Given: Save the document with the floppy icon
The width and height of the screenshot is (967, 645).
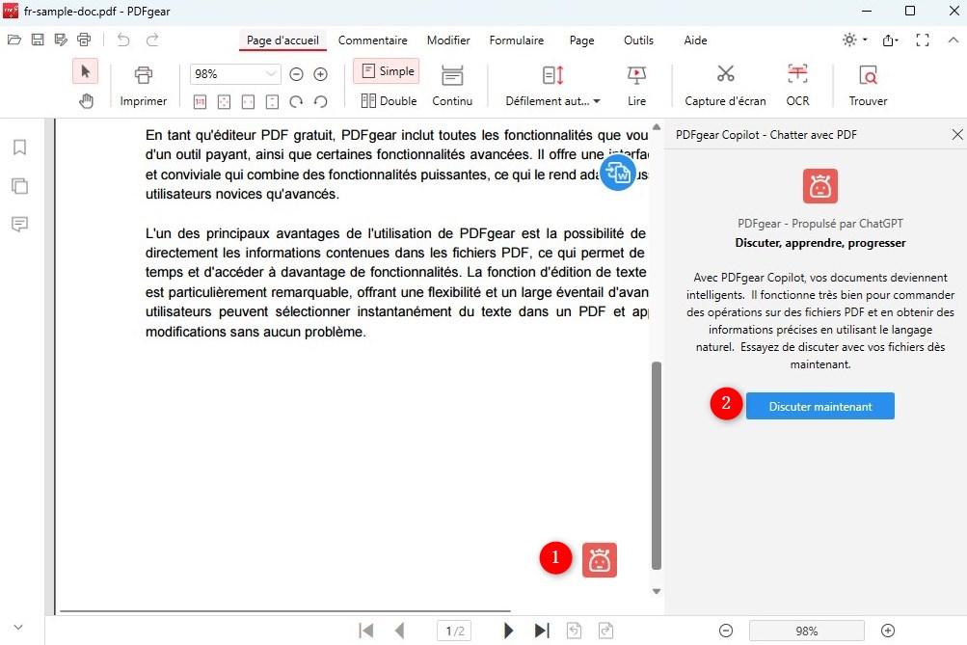Looking at the screenshot, I should click(x=38, y=40).
